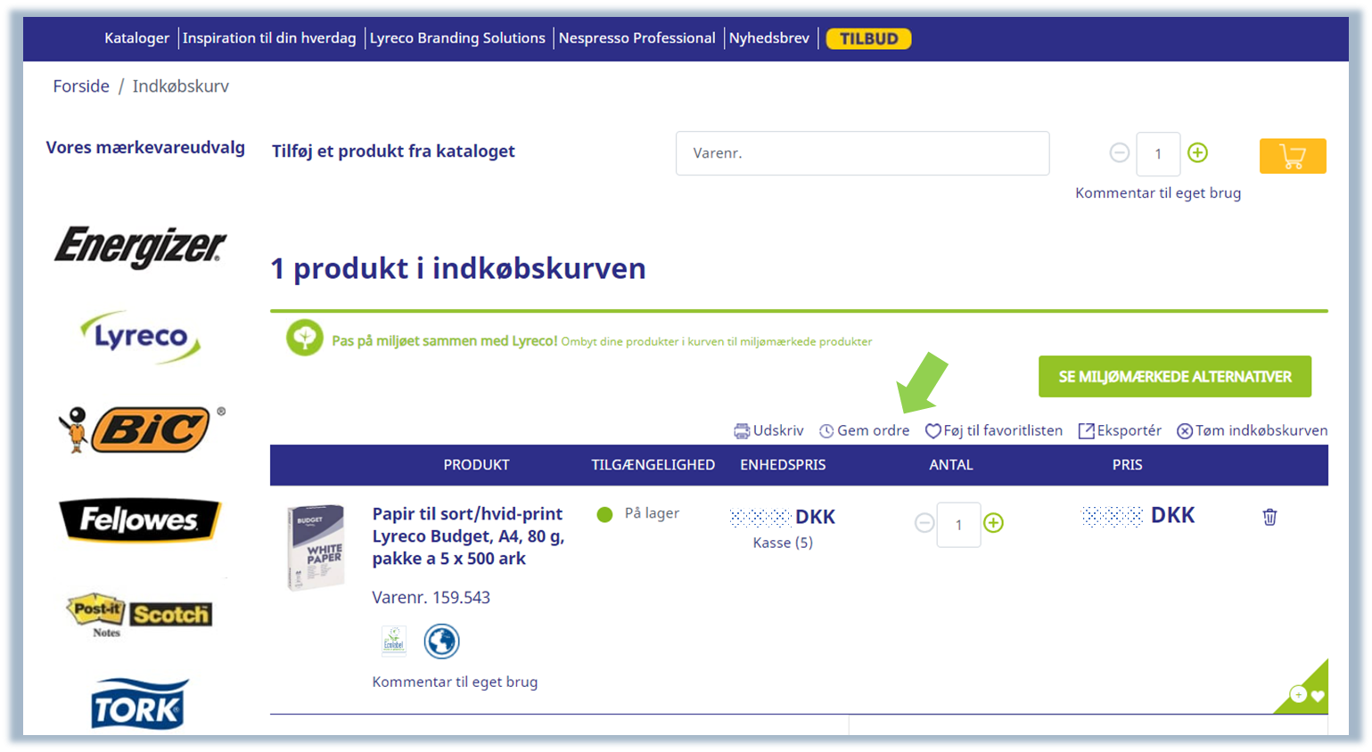Click the Kasse (5) text
This screenshot has height=752, width=1372.
783,543
